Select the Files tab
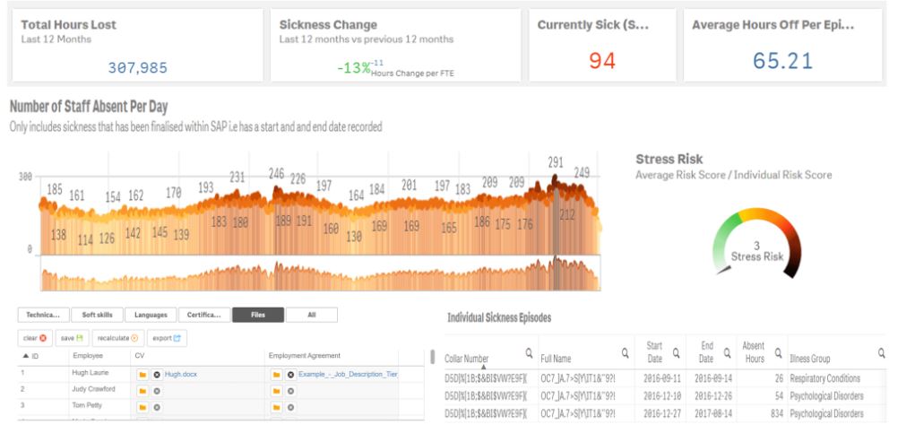Viewport: 915px width, 442px height. 258,315
